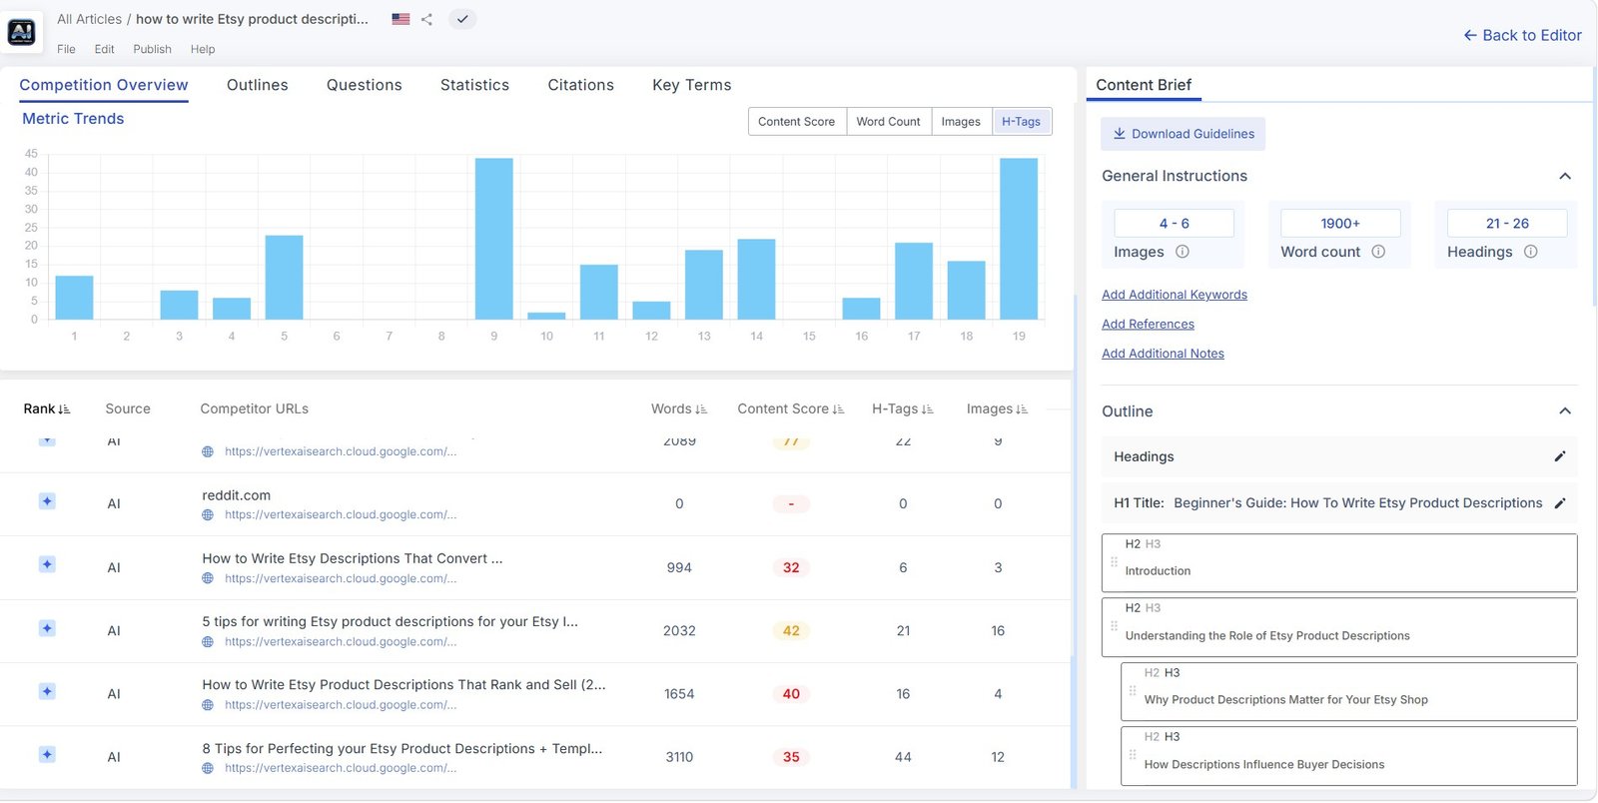Image resolution: width=1598 pixels, height=803 pixels.
Task: Show Word Count metric trend
Action: [x=888, y=122]
